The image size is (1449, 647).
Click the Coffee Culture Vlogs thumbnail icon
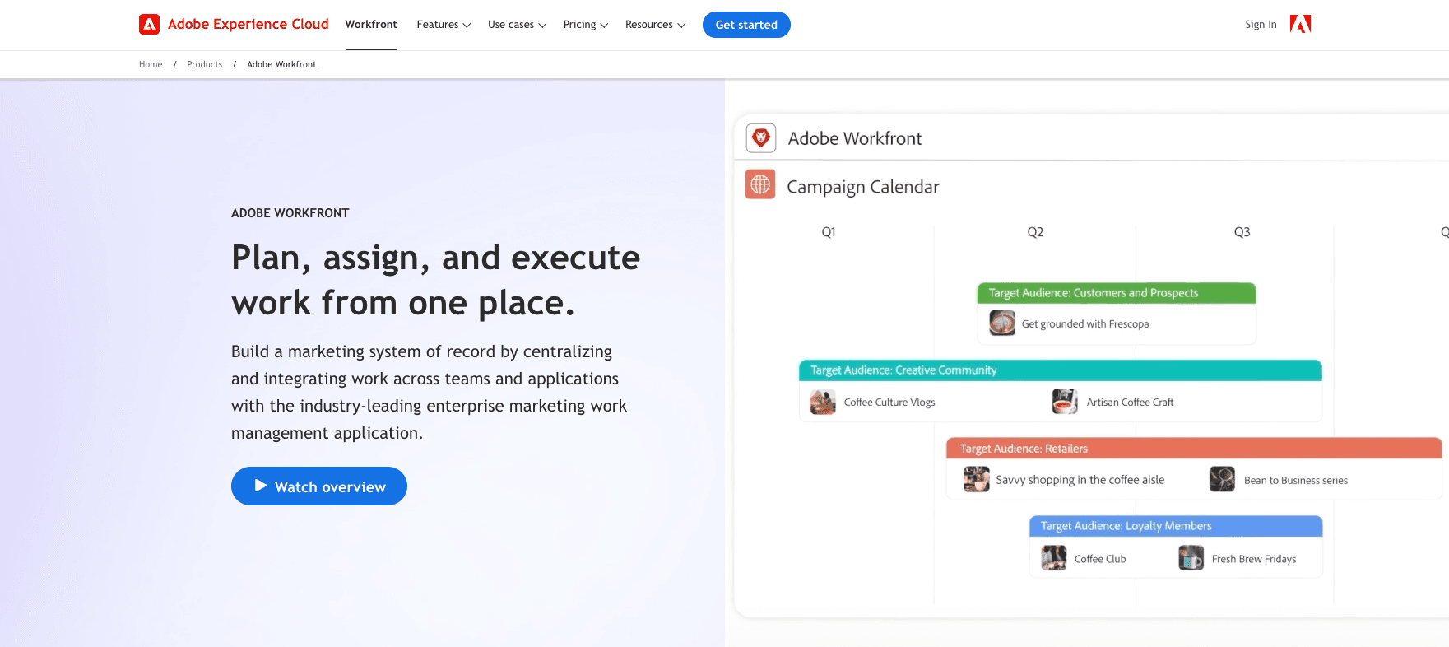(x=823, y=402)
